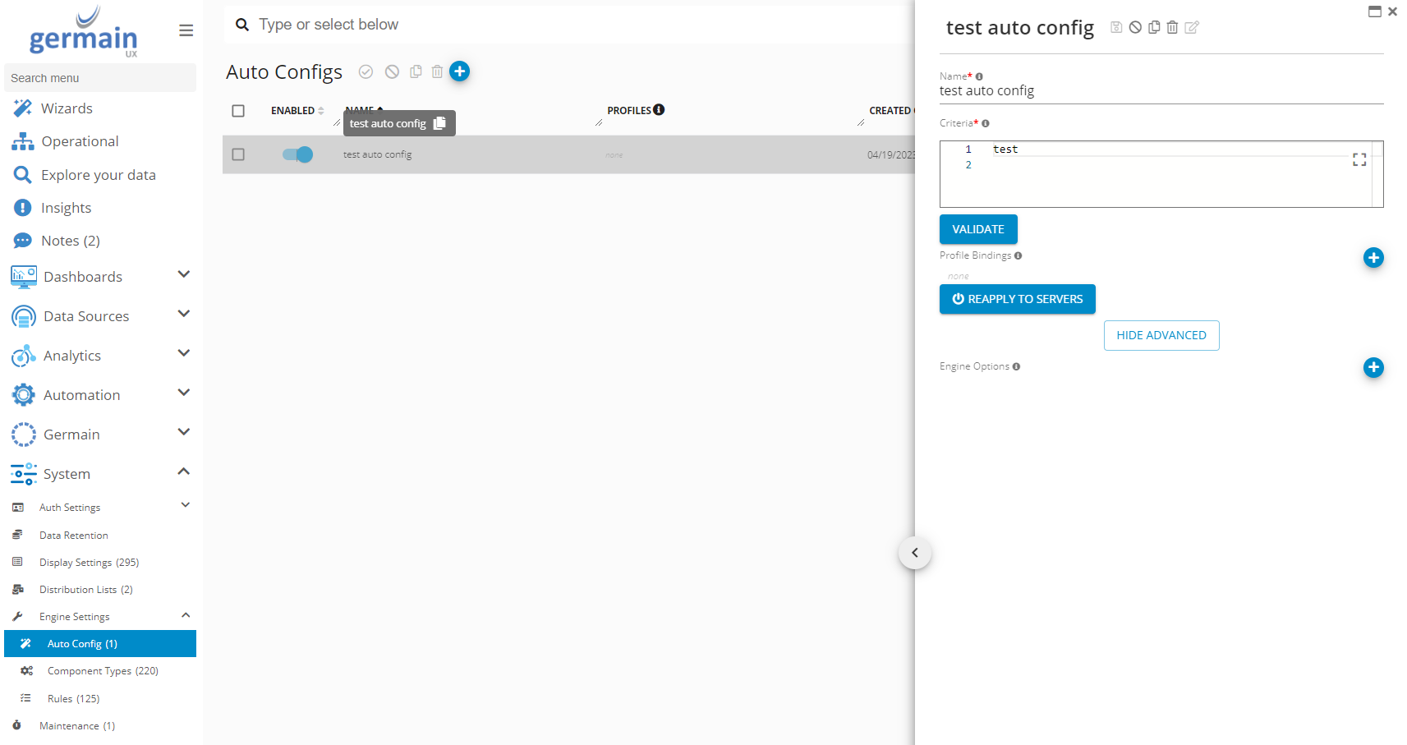Expand the Data Sources menu section

pyautogui.click(x=184, y=314)
